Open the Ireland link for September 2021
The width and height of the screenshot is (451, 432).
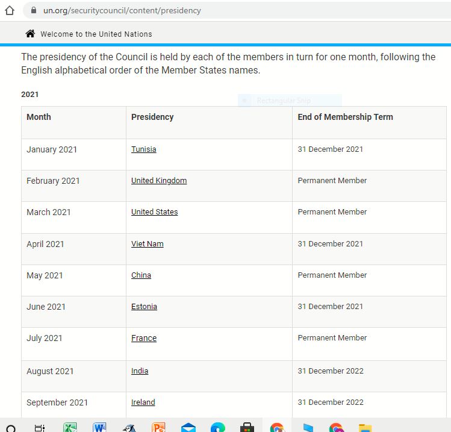143,402
